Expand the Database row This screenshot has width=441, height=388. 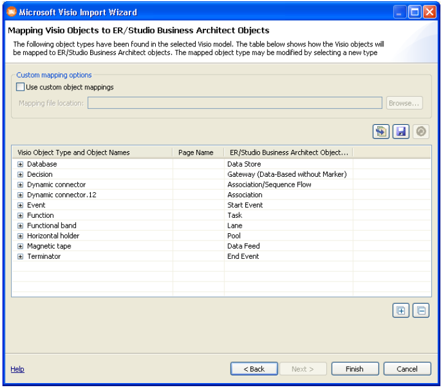20,165
